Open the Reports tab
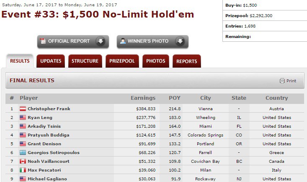The width and height of the screenshot is (307, 182). pyautogui.click(x=186, y=61)
